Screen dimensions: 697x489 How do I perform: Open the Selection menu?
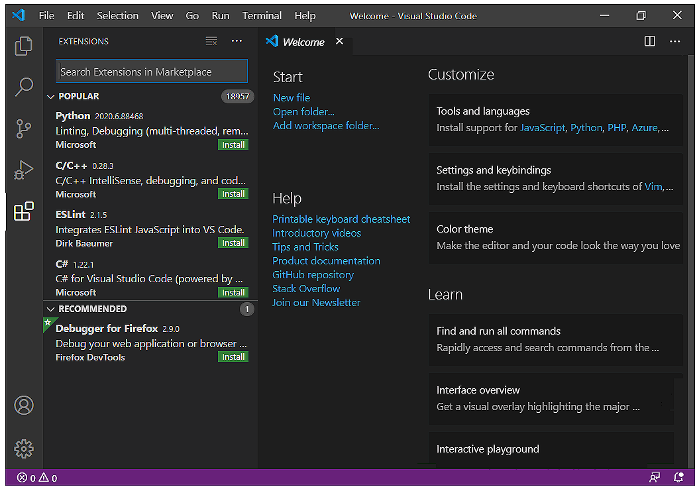tap(118, 15)
